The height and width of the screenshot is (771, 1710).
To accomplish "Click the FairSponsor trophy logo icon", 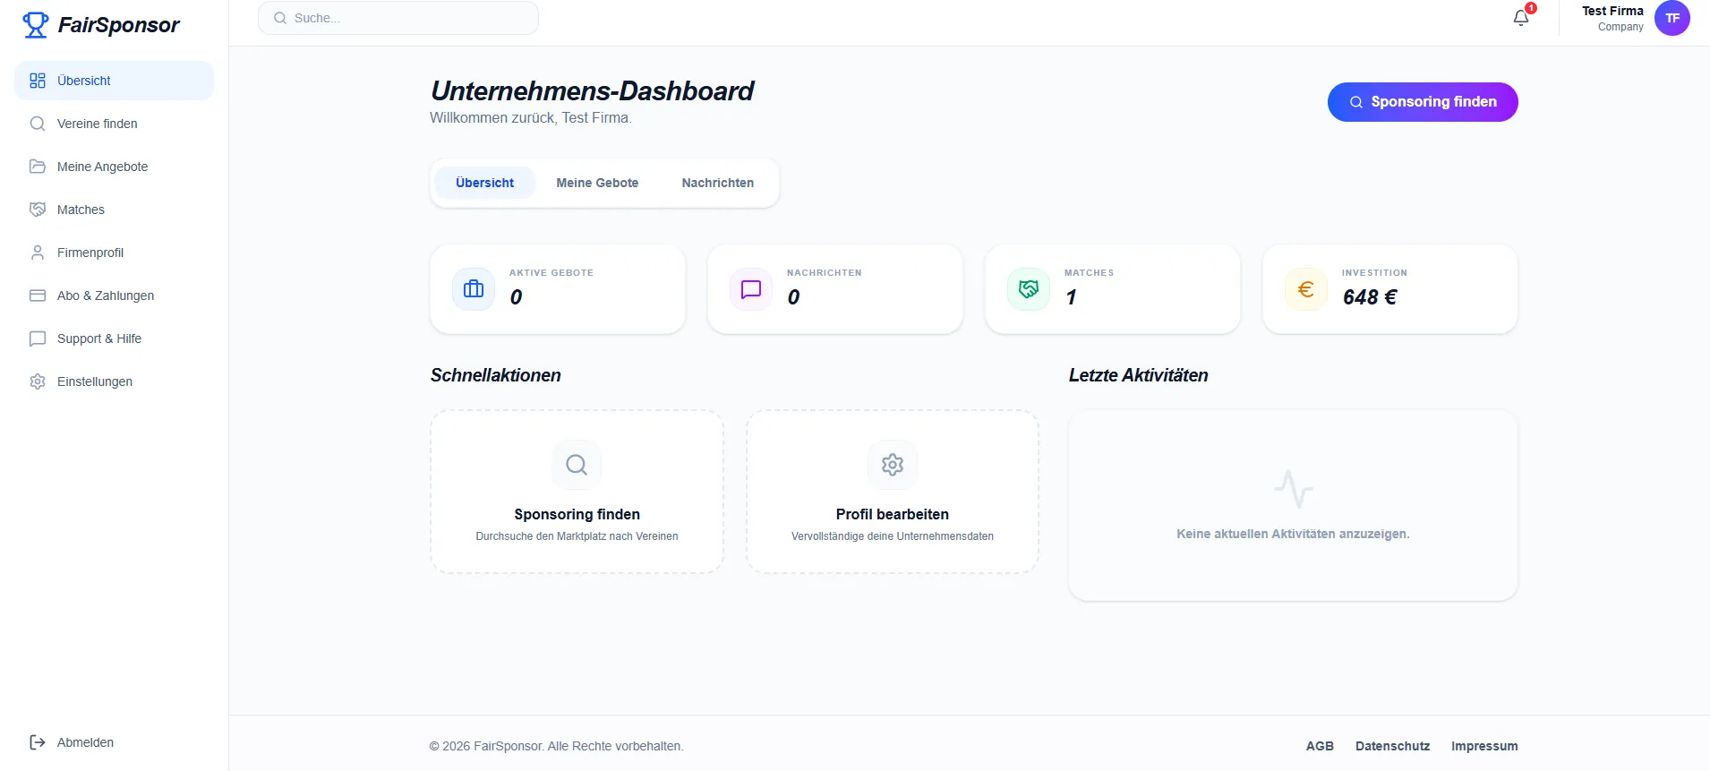I will [x=36, y=25].
